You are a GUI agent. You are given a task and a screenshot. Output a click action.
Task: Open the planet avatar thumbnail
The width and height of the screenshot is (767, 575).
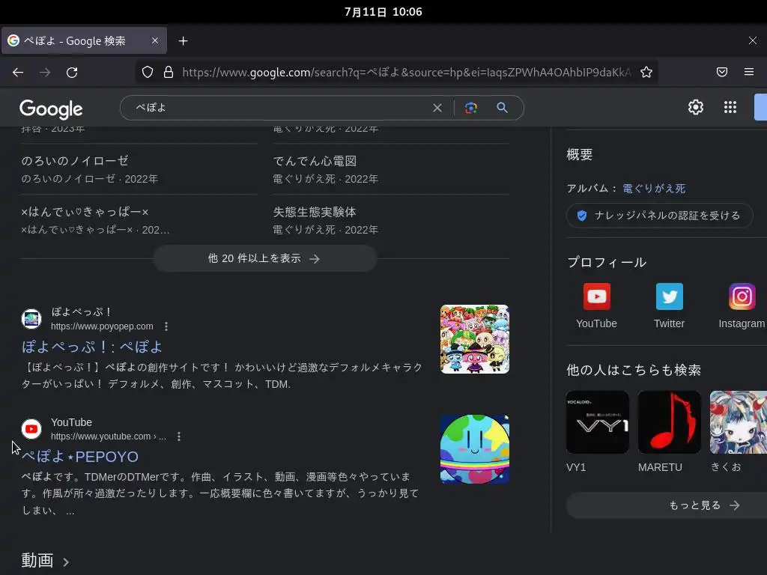point(474,449)
